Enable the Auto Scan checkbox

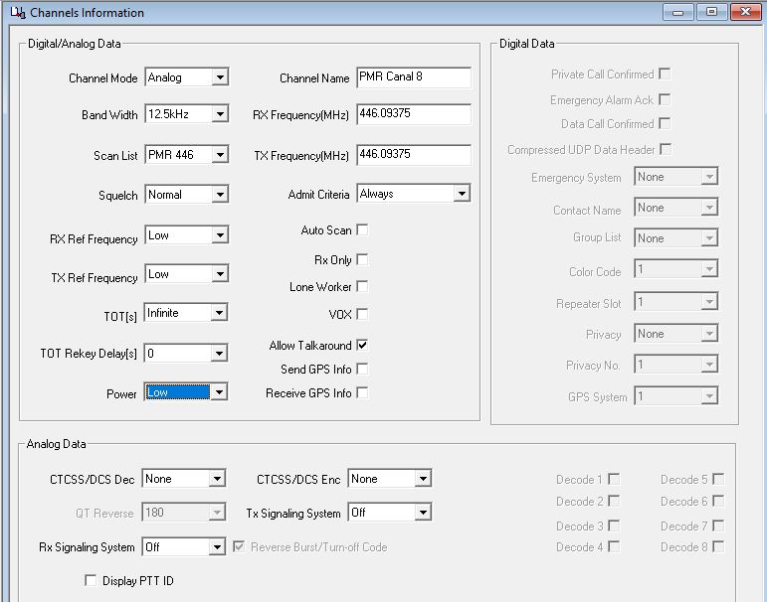pos(362,229)
